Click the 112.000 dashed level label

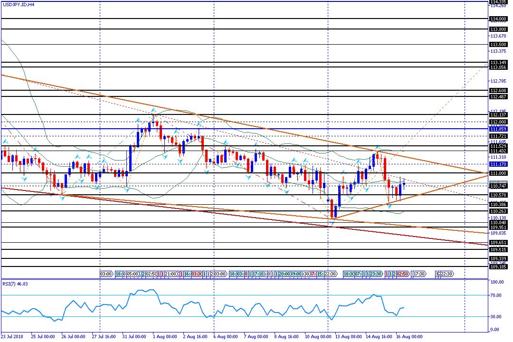point(498,122)
